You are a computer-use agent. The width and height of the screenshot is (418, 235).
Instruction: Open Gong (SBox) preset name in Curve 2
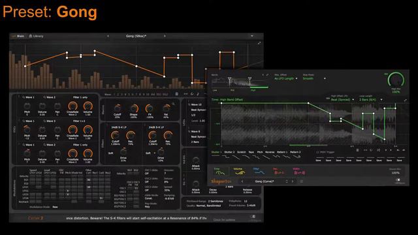coord(136,36)
